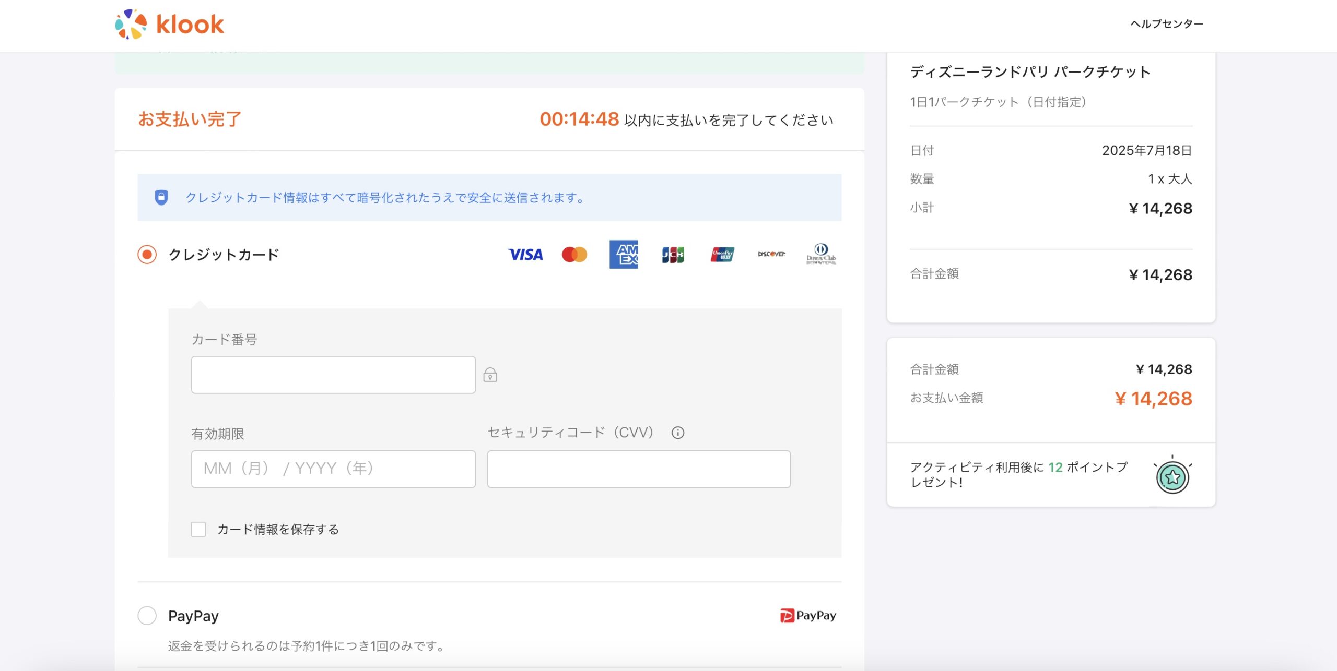Click the クレジットカード label
Viewport: 1337px width, 671px height.
pyautogui.click(x=224, y=255)
